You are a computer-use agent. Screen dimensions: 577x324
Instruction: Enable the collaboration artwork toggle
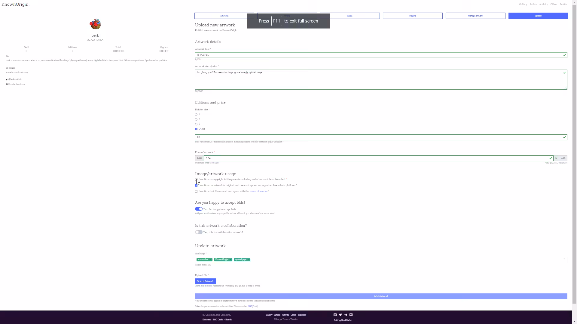pyautogui.click(x=199, y=232)
